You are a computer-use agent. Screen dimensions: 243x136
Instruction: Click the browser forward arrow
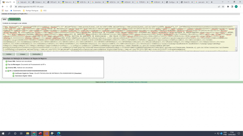pos(7,7)
